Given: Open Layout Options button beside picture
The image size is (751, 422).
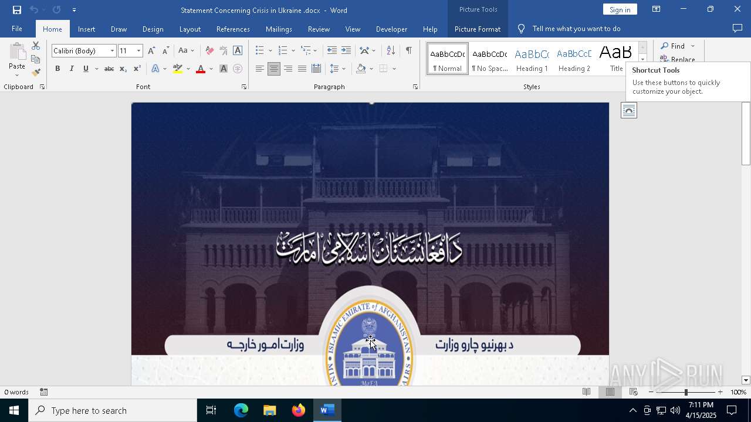Looking at the screenshot, I should click(x=629, y=111).
